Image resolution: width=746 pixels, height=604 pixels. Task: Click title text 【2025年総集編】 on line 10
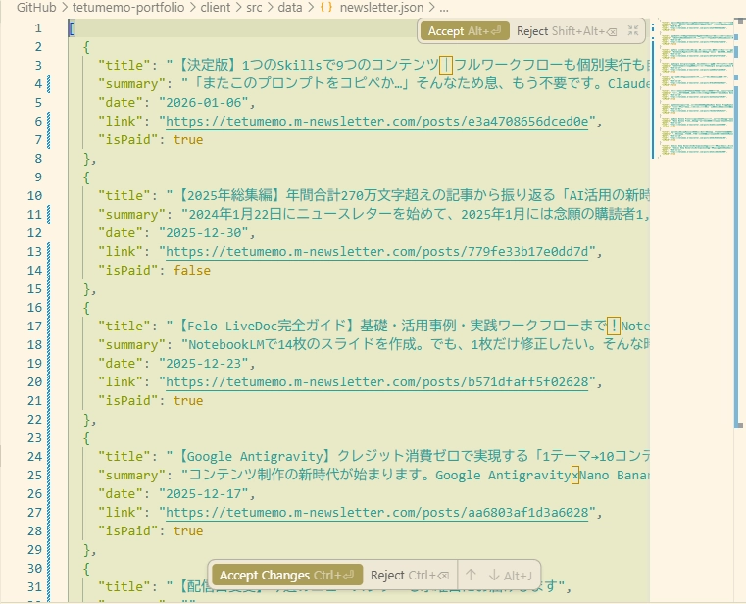click(229, 195)
